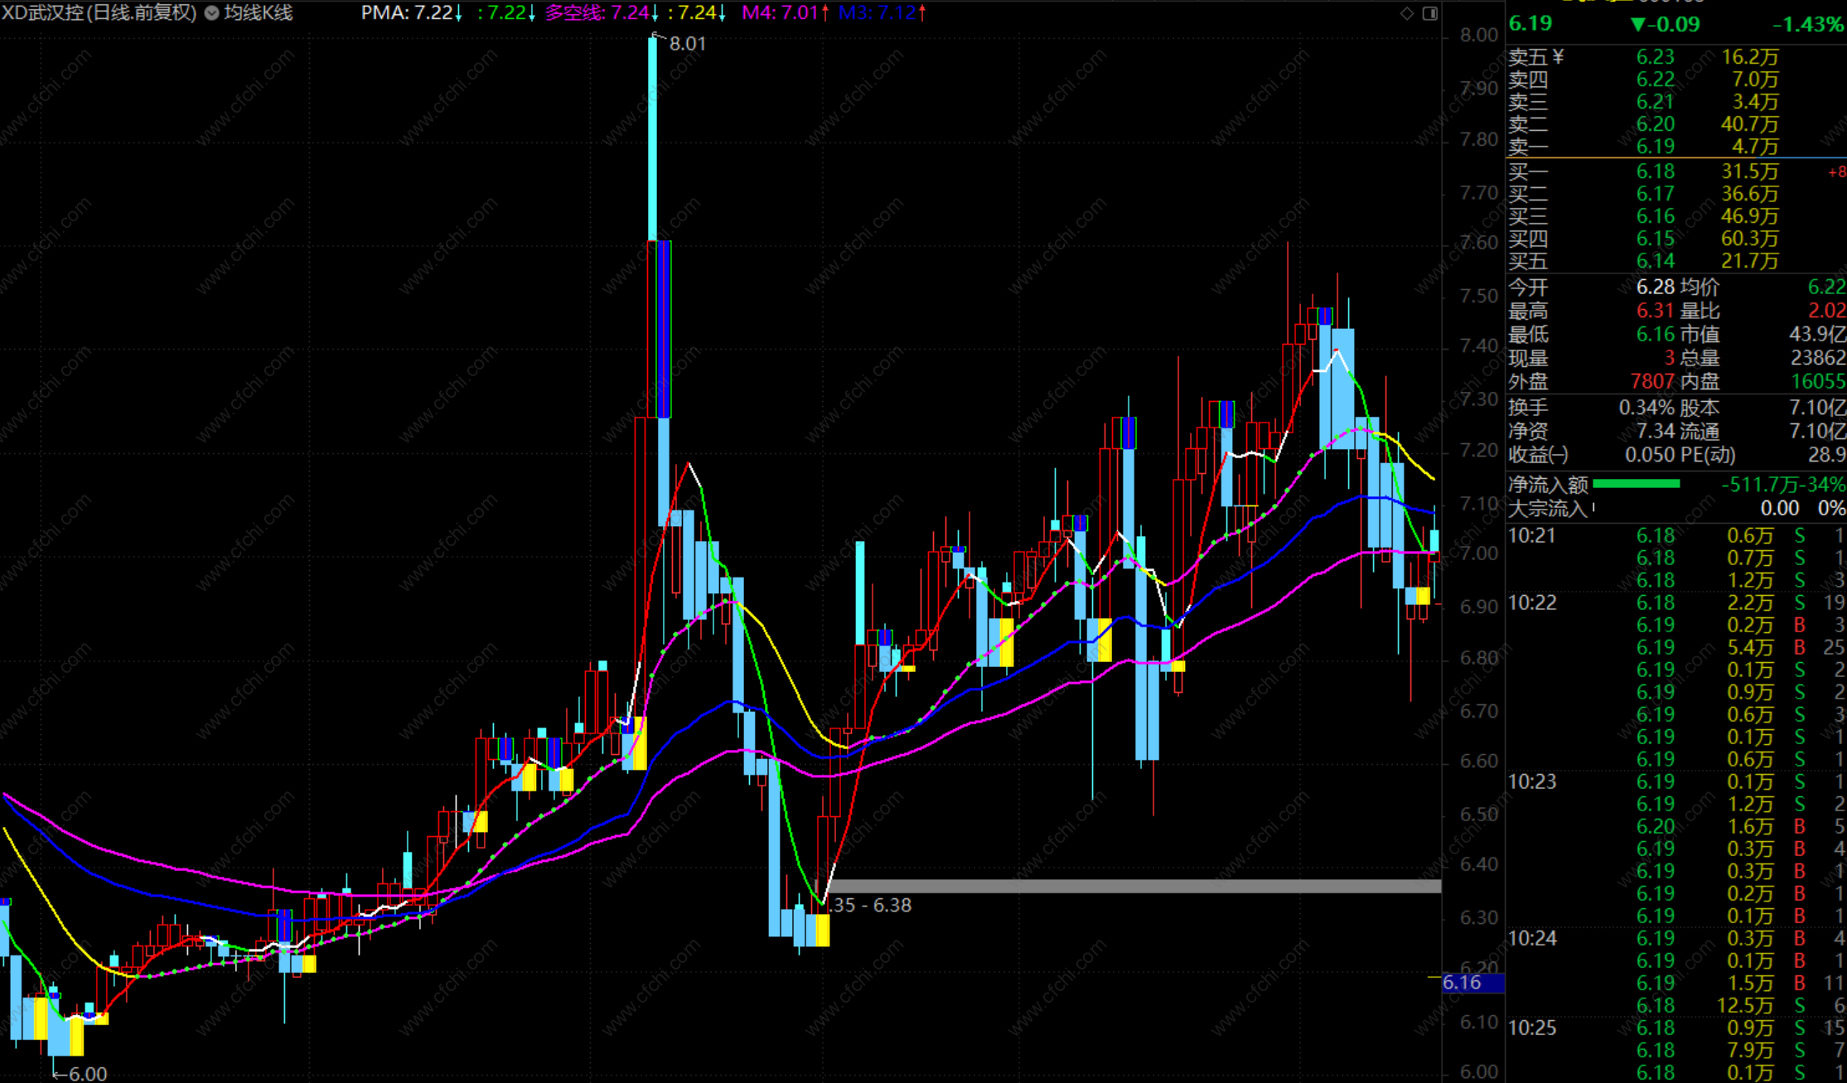The width and height of the screenshot is (1847, 1083).
Task: Click the 6.00 low price marker
Action: [x=87, y=1073]
